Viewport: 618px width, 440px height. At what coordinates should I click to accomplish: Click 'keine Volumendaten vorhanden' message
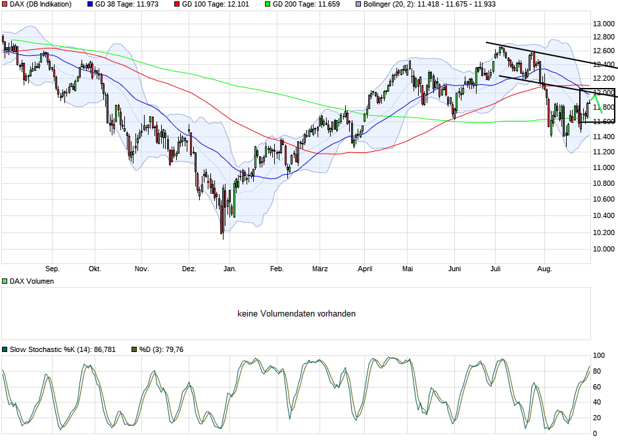297,314
